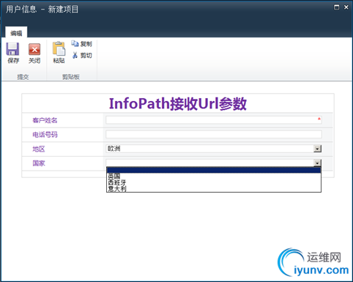Choose 英国 from the country list
Screen dimensions: 353x282
tap(214, 176)
